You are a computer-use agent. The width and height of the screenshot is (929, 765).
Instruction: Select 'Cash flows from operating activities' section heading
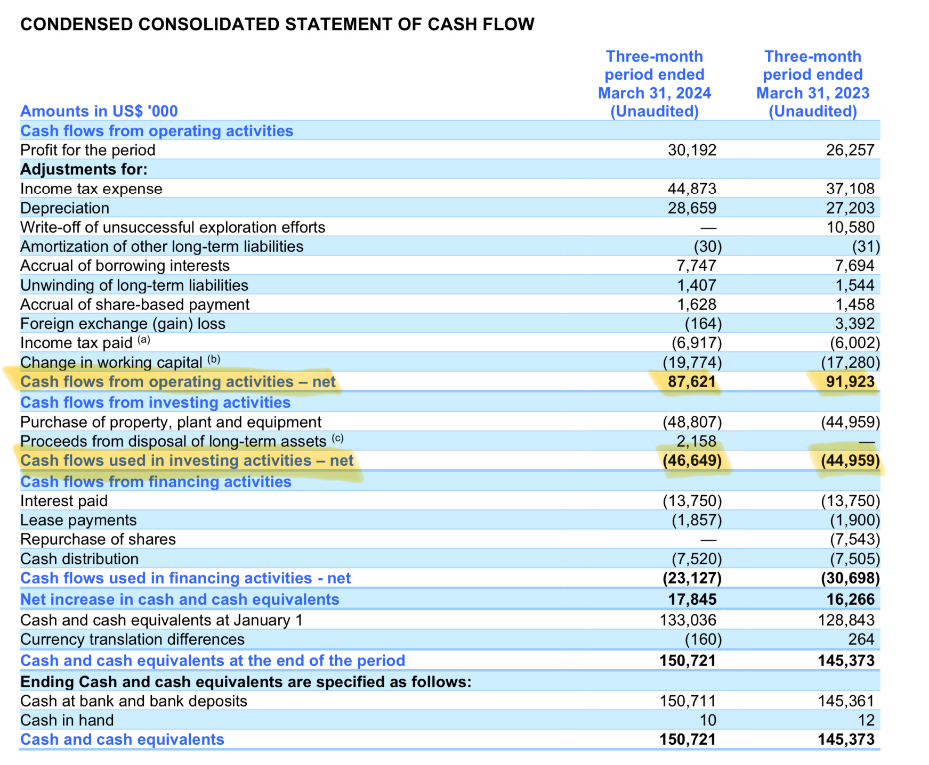click(x=157, y=131)
